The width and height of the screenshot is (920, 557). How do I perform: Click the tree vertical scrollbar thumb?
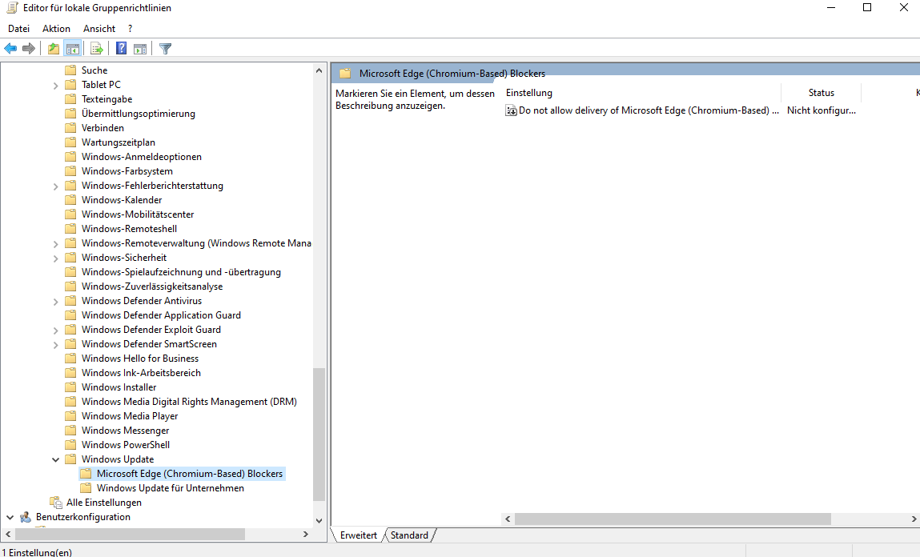(319, 435)
